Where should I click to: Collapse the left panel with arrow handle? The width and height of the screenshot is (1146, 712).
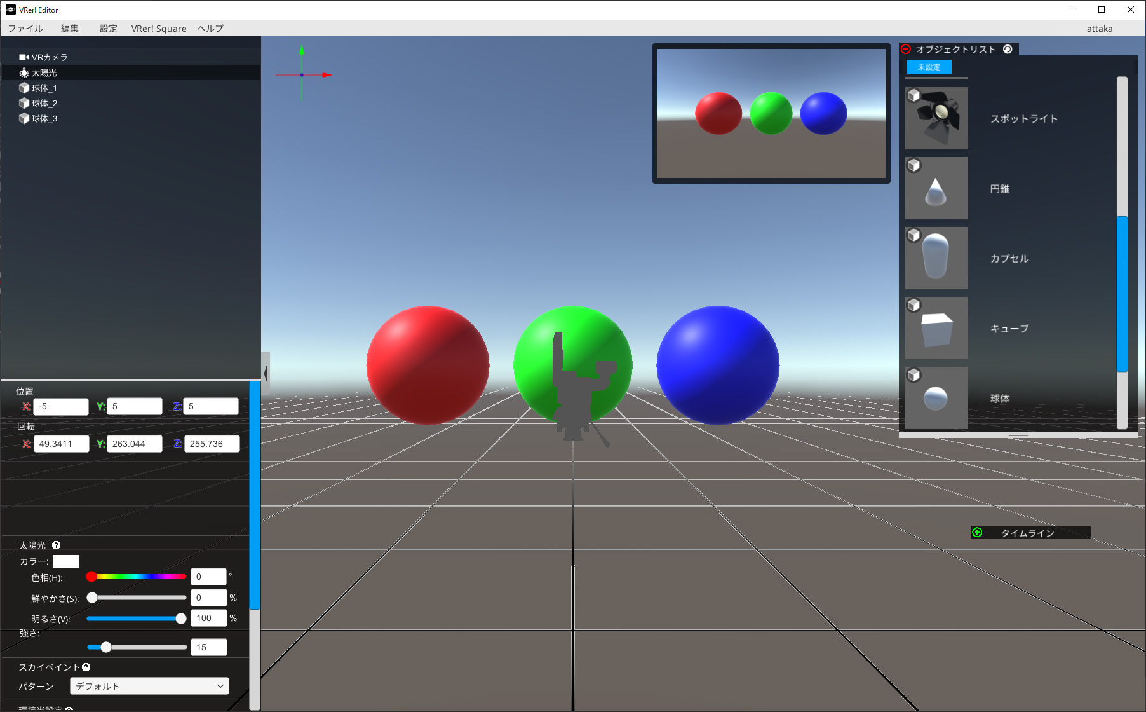tap(266, 373)
